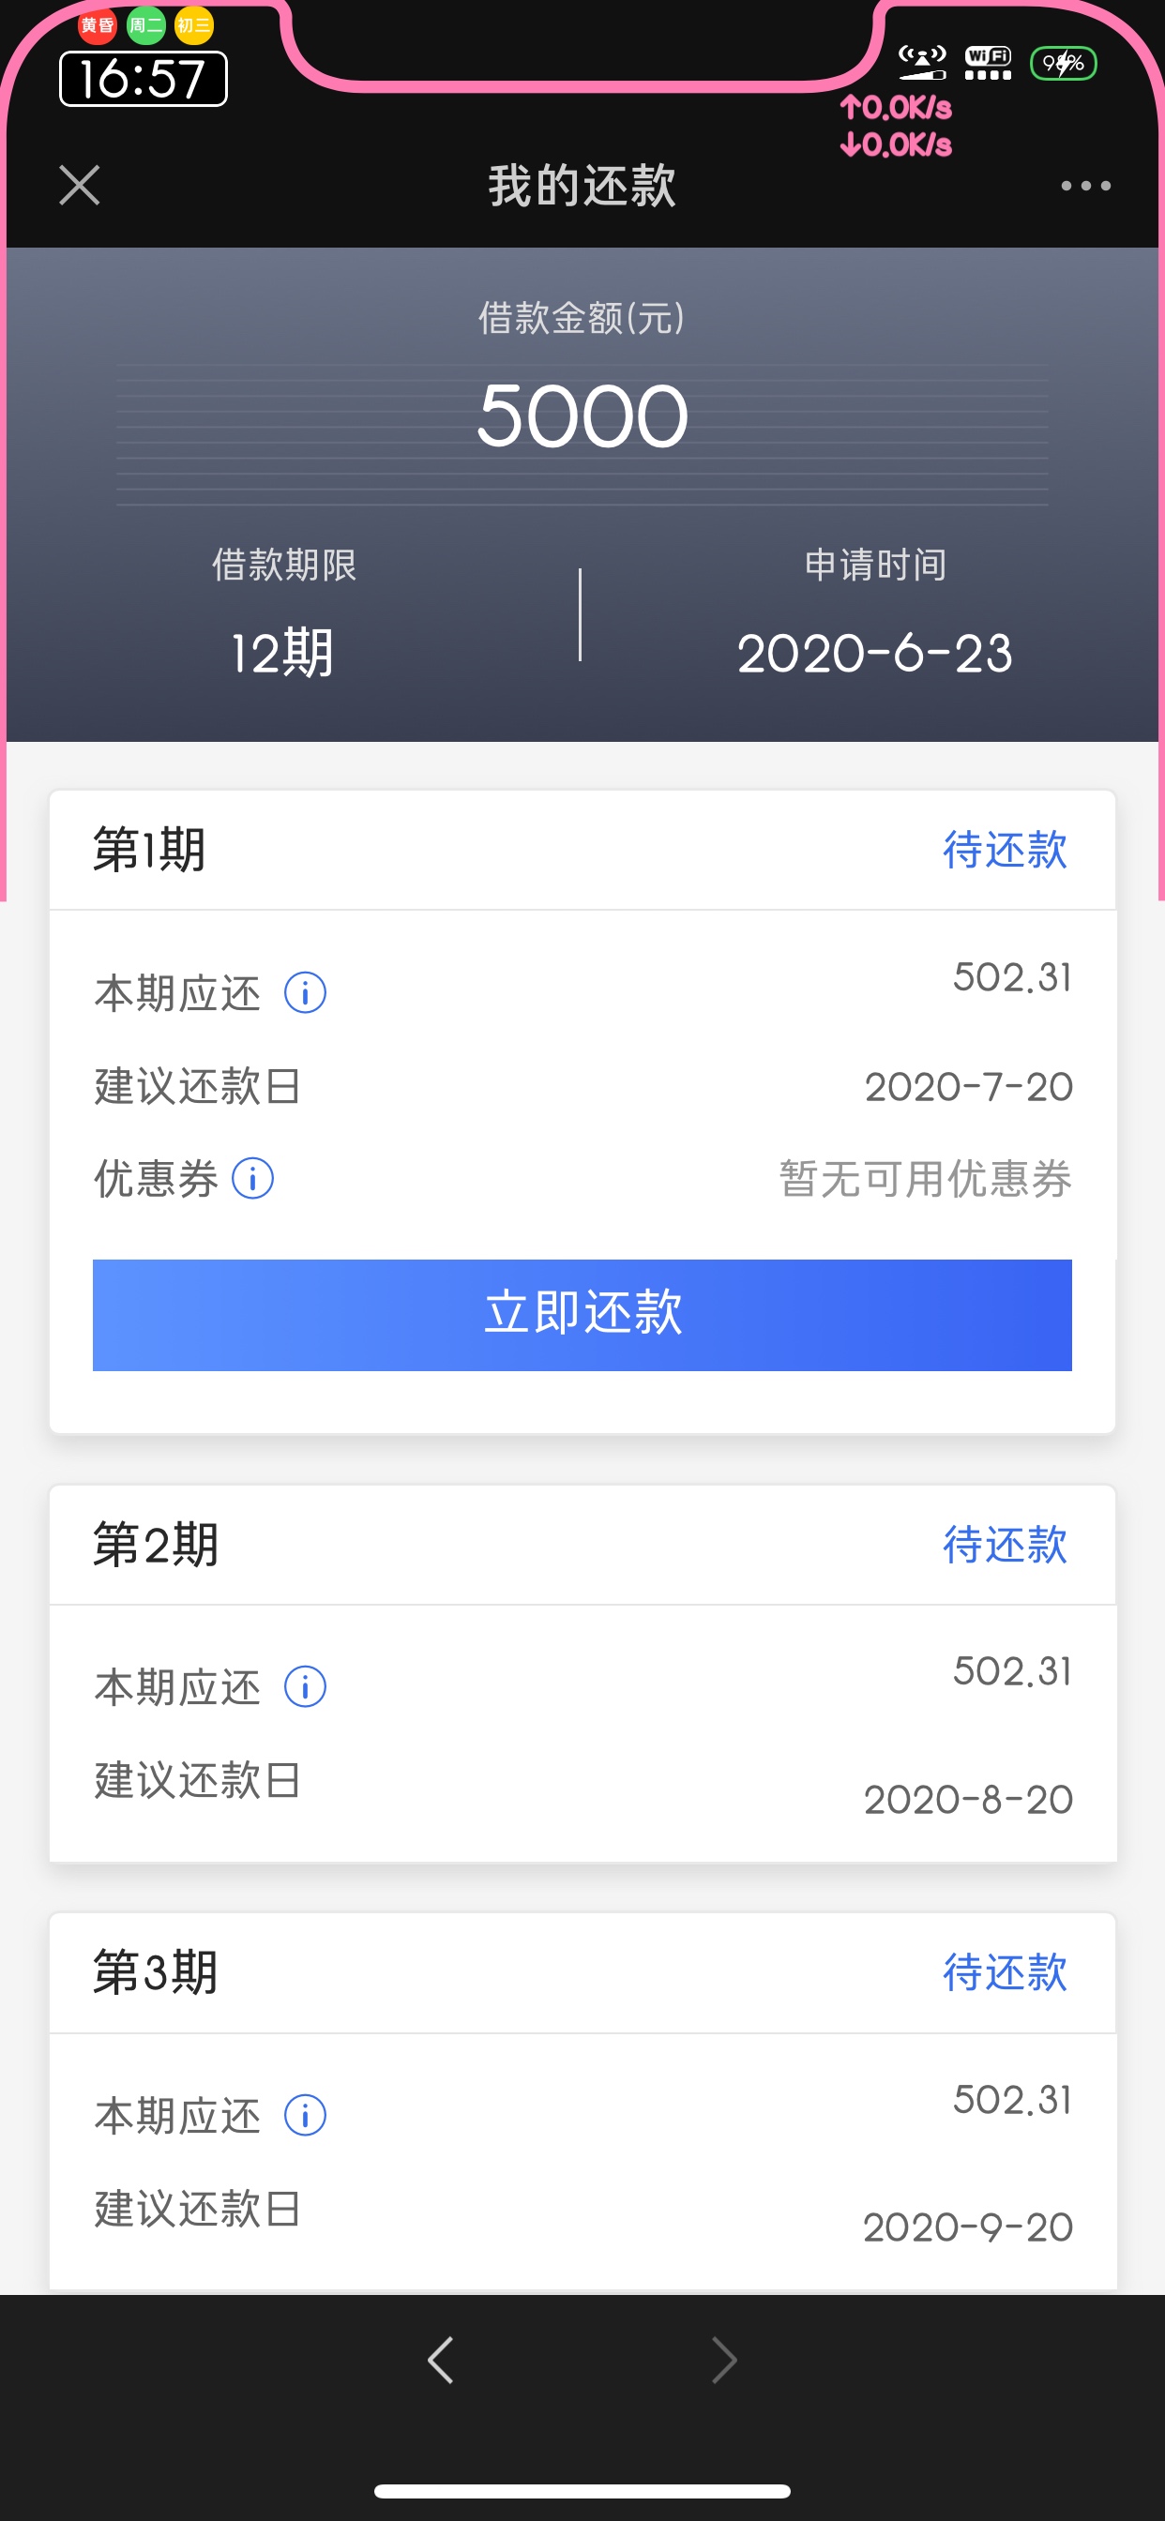Image resolution: width=1165 pixels, height=2521 pixels.
Task: Open the three-dot more options menu
Action: pos(1085,186)
